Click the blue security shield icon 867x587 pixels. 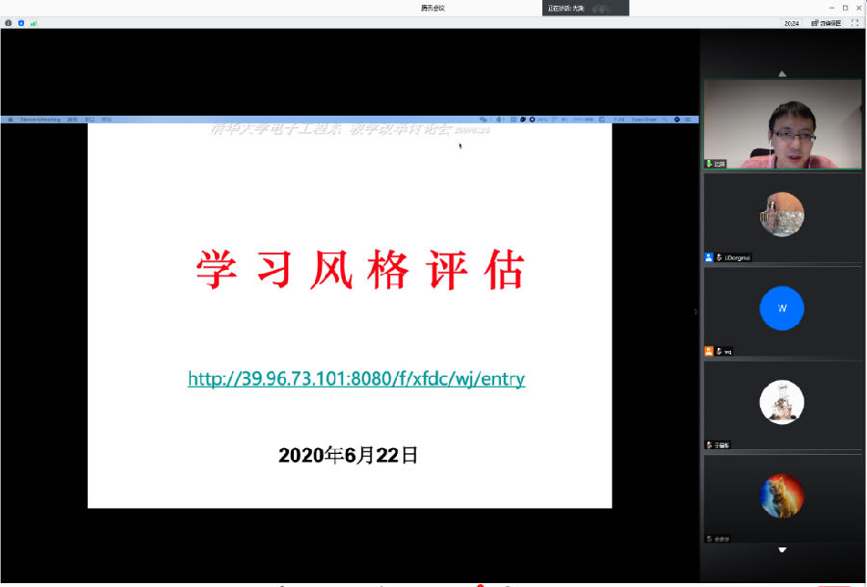21,23
